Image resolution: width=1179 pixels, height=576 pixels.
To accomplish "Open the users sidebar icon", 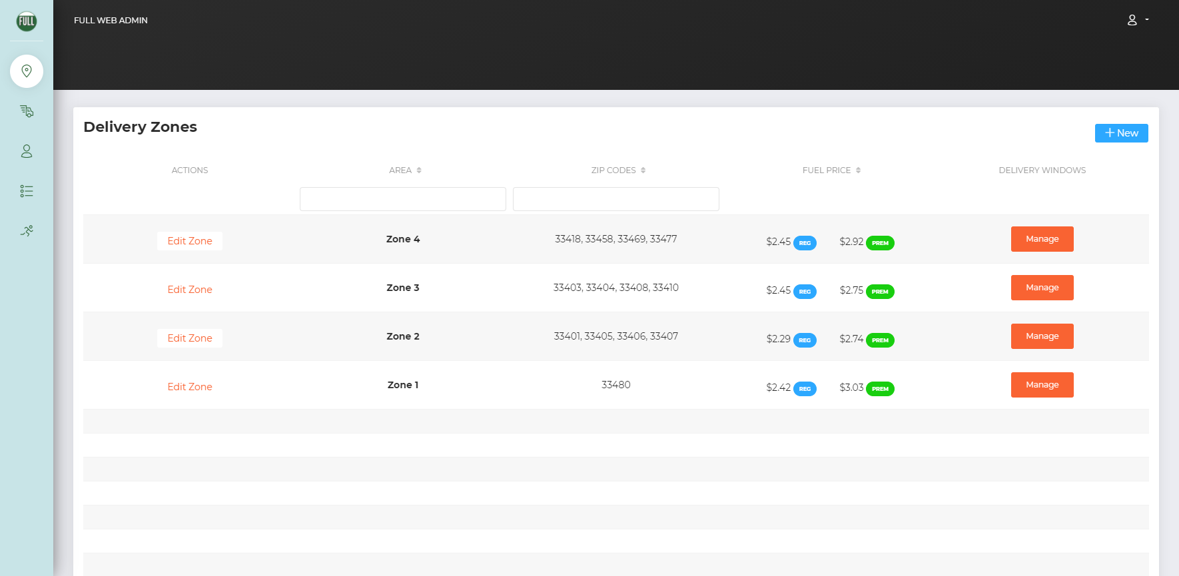I will 27,151.
